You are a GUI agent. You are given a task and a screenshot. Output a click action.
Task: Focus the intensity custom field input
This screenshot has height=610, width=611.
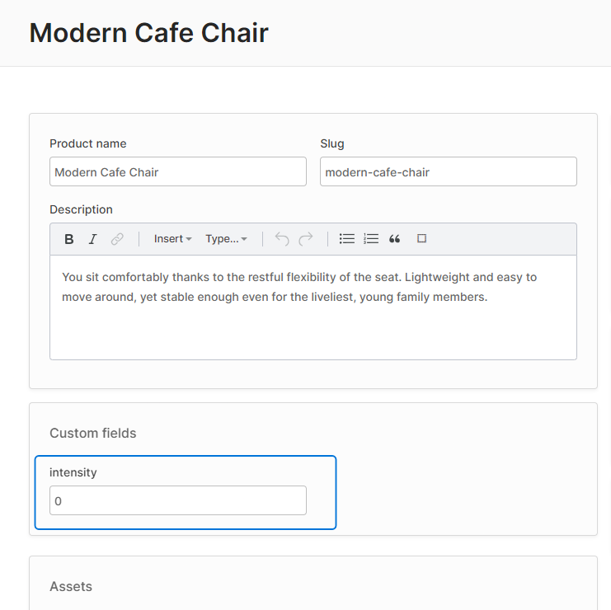click(177, 500)
